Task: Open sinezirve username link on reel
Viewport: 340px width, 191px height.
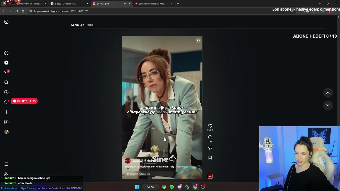Action: click(x=138, y=161)
